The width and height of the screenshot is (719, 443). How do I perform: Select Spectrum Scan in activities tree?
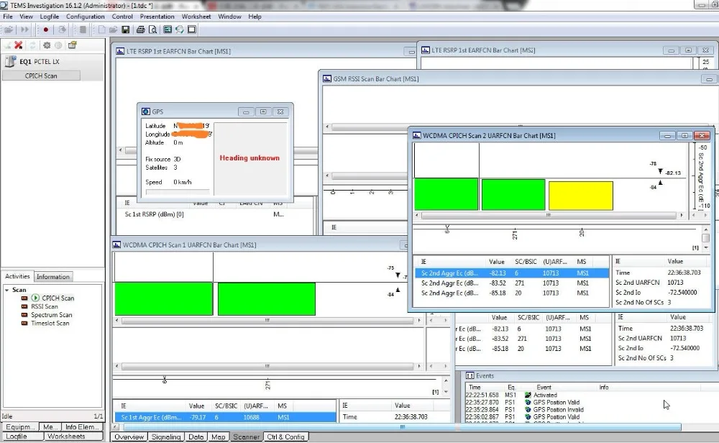51,315
